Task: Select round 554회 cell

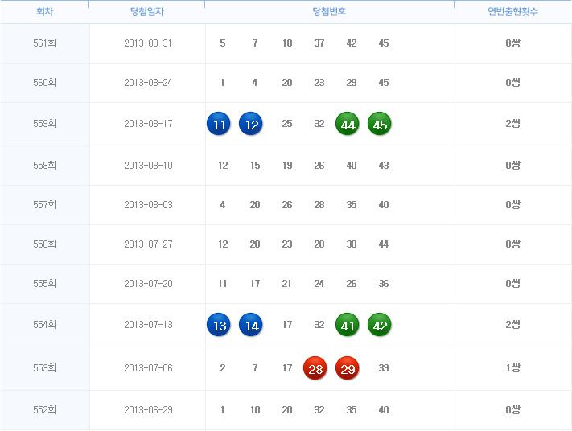Action: (44, 325)
